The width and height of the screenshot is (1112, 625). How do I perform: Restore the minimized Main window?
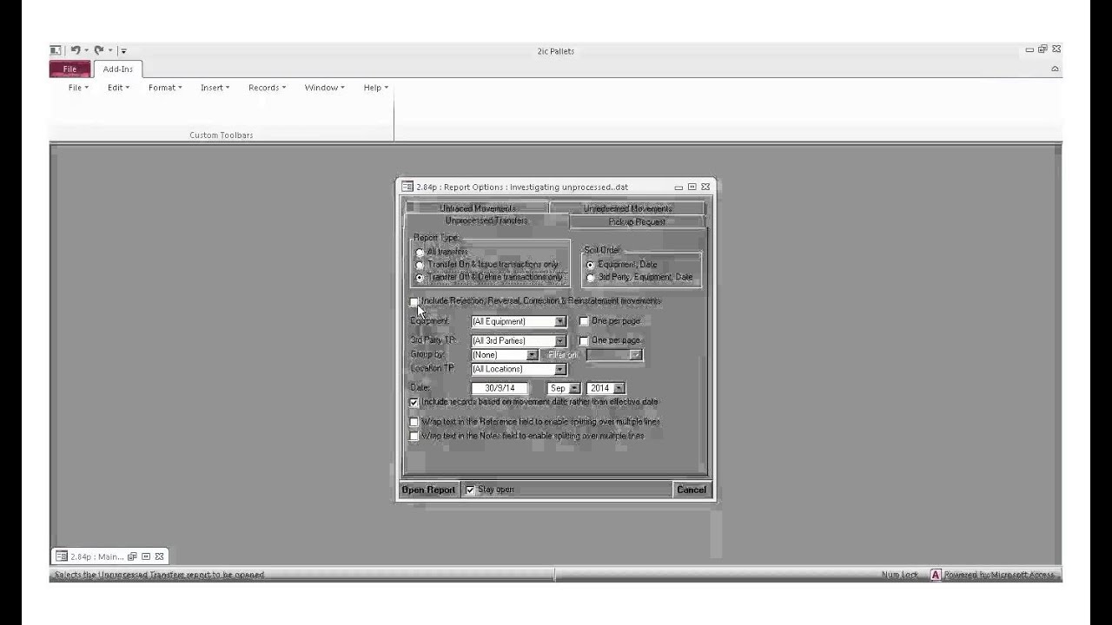pyautogui.click(x=132, y=556)
